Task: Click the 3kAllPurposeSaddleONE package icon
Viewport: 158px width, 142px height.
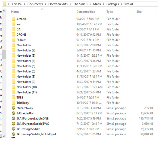Action: point(13,118)
